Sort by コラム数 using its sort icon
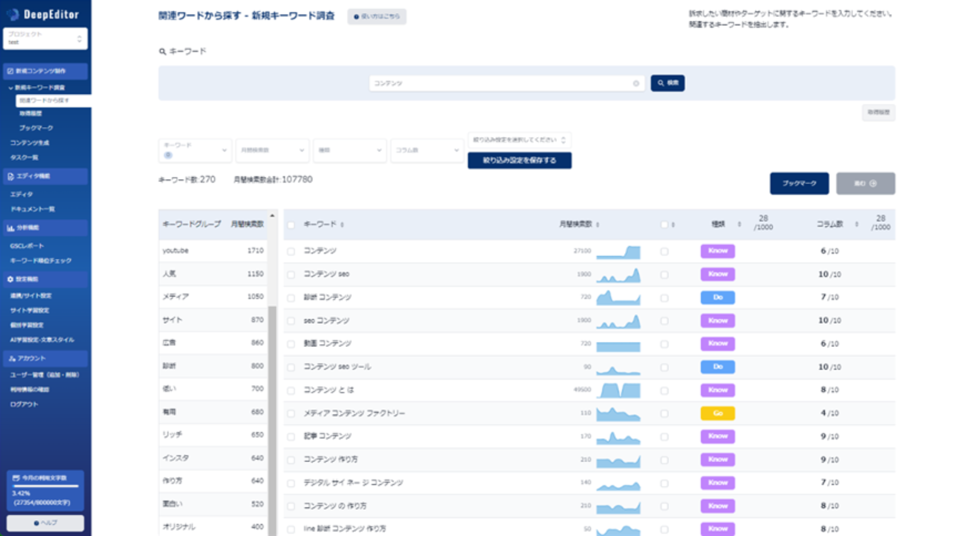Image resolution: width=954 pixels, height=536 pixels. pyautogui.click(x=857, y=224)
